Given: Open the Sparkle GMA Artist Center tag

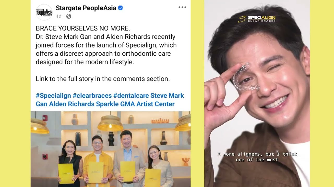Looking at the screenshot, I should (x=135, y=104).
